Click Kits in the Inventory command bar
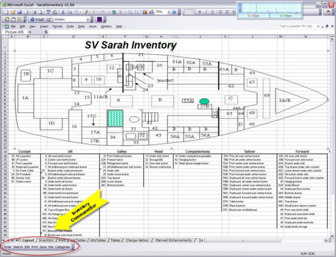The image size is (336, 257). tap(51, 246)
